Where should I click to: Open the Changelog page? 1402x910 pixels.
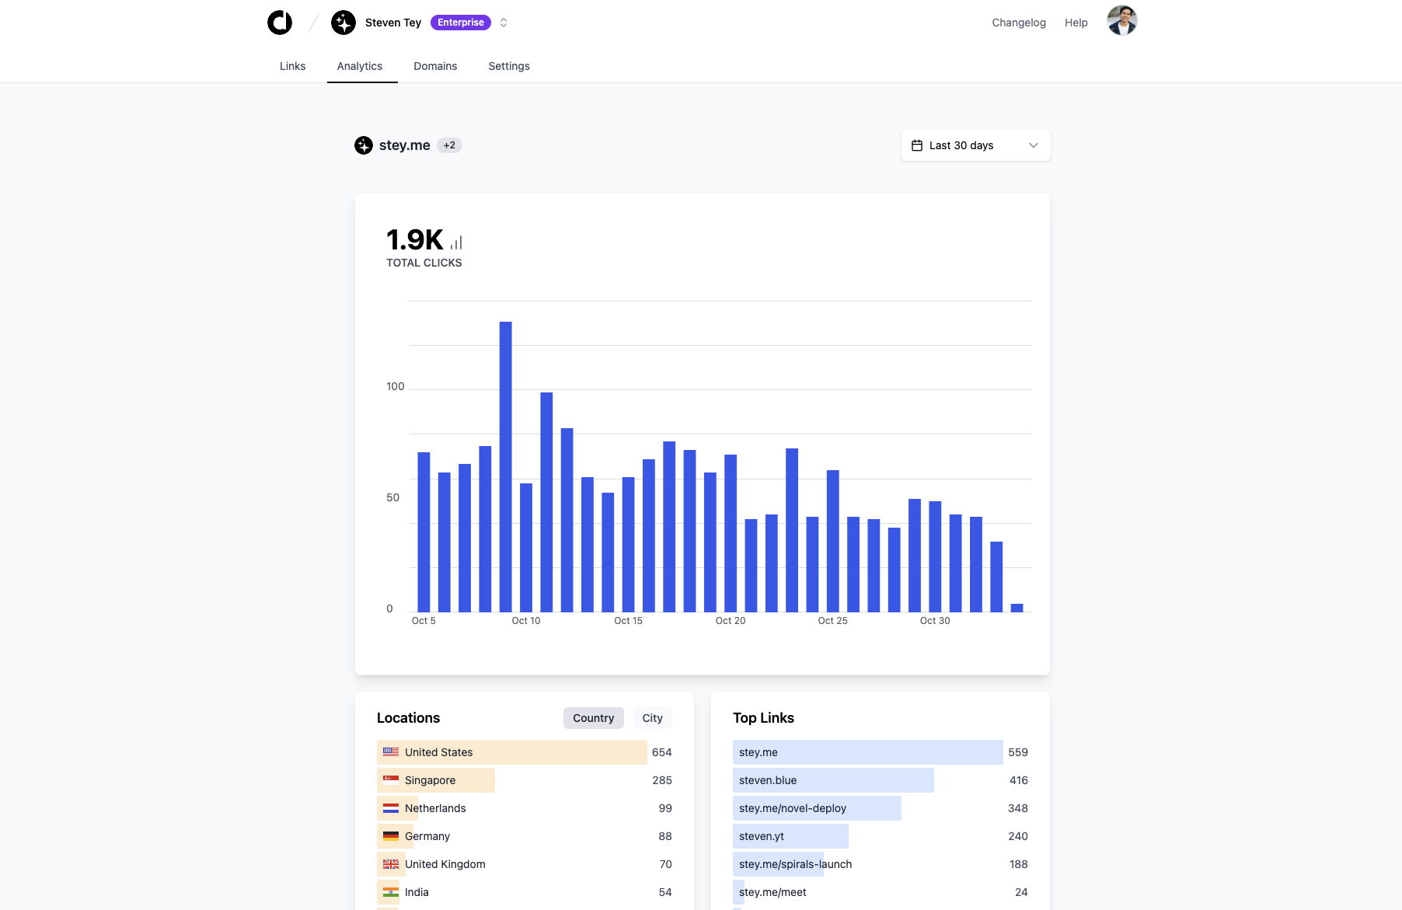pyautogui.click(x=1018, y=23)
